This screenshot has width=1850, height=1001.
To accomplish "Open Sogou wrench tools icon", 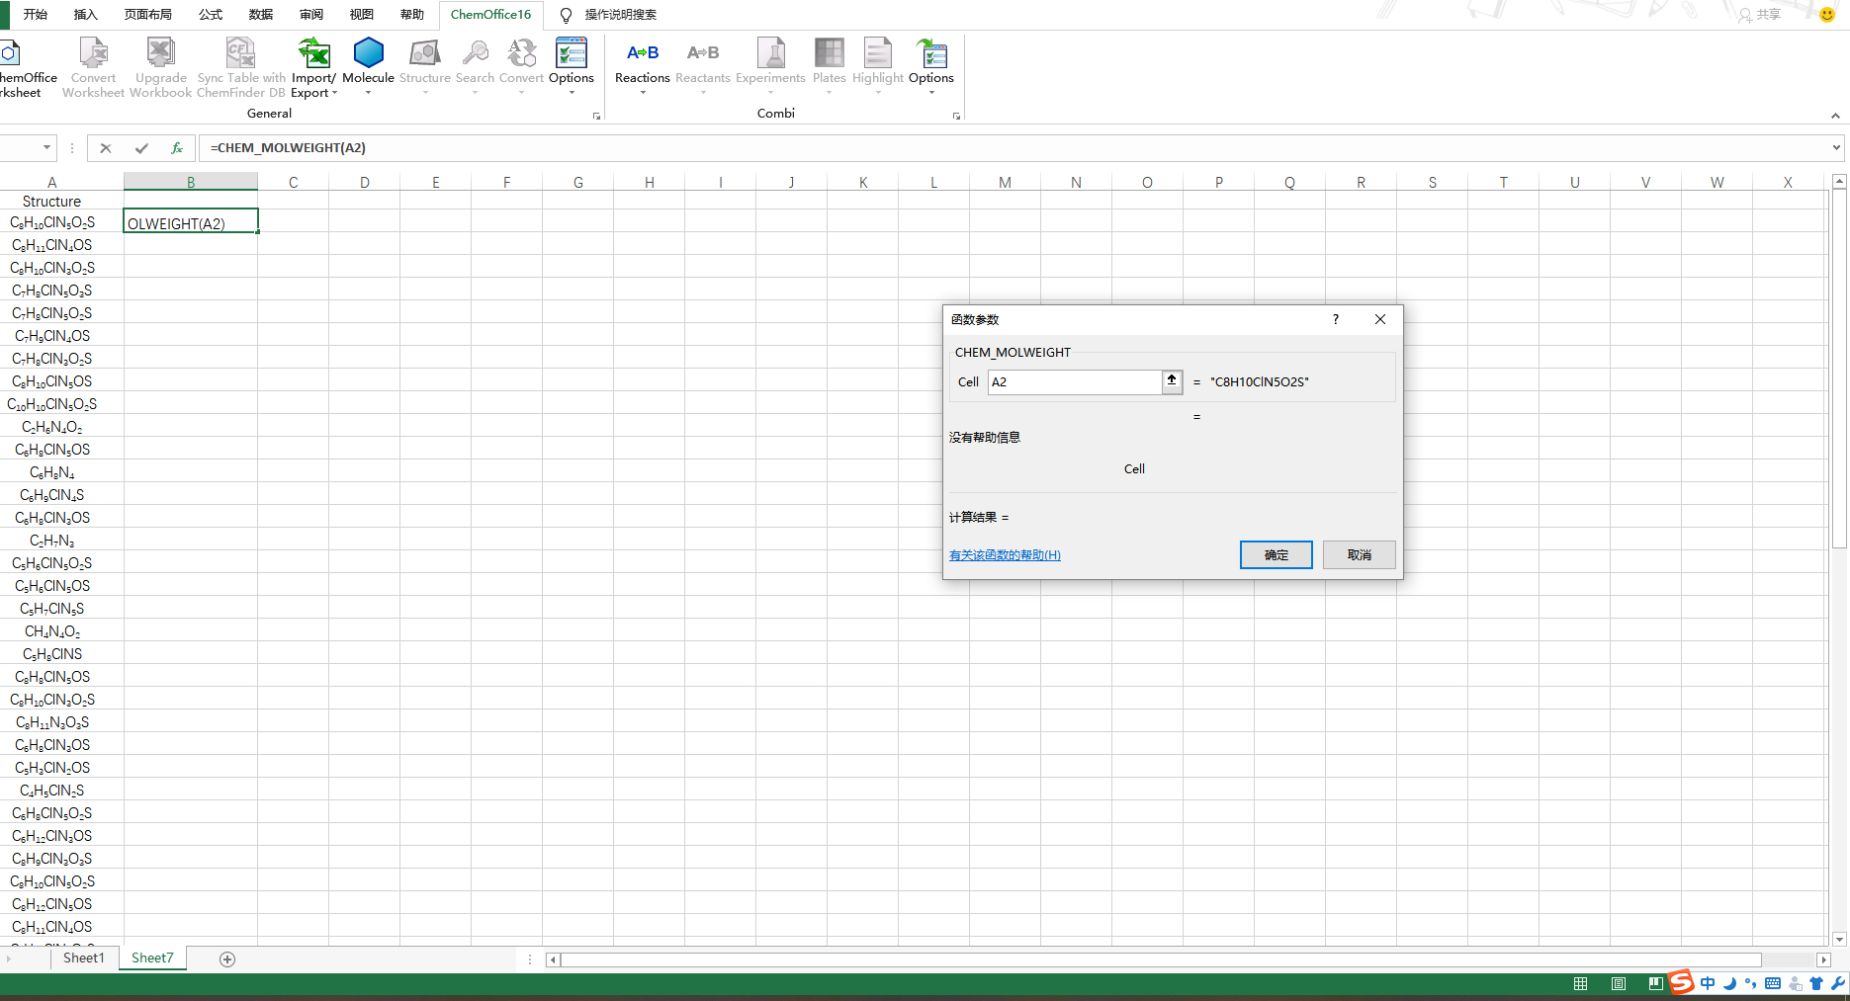I will click(1838, 983).
